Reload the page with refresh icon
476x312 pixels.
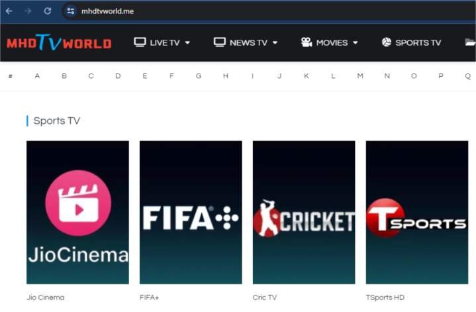click(x=48, y=11)
